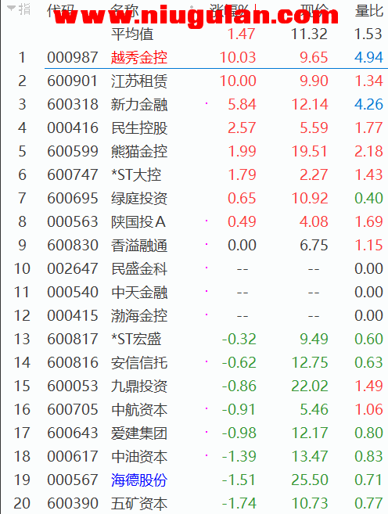
Task: Click stock code 600830
Action: click(x=73, y=245)
